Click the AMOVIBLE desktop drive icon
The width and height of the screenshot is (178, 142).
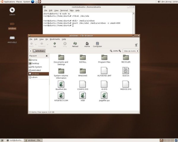click(x=12, y=38)
